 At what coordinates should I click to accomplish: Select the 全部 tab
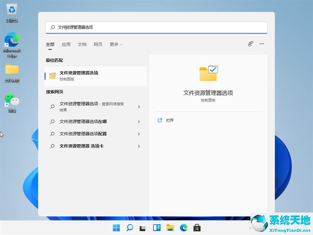50,44
